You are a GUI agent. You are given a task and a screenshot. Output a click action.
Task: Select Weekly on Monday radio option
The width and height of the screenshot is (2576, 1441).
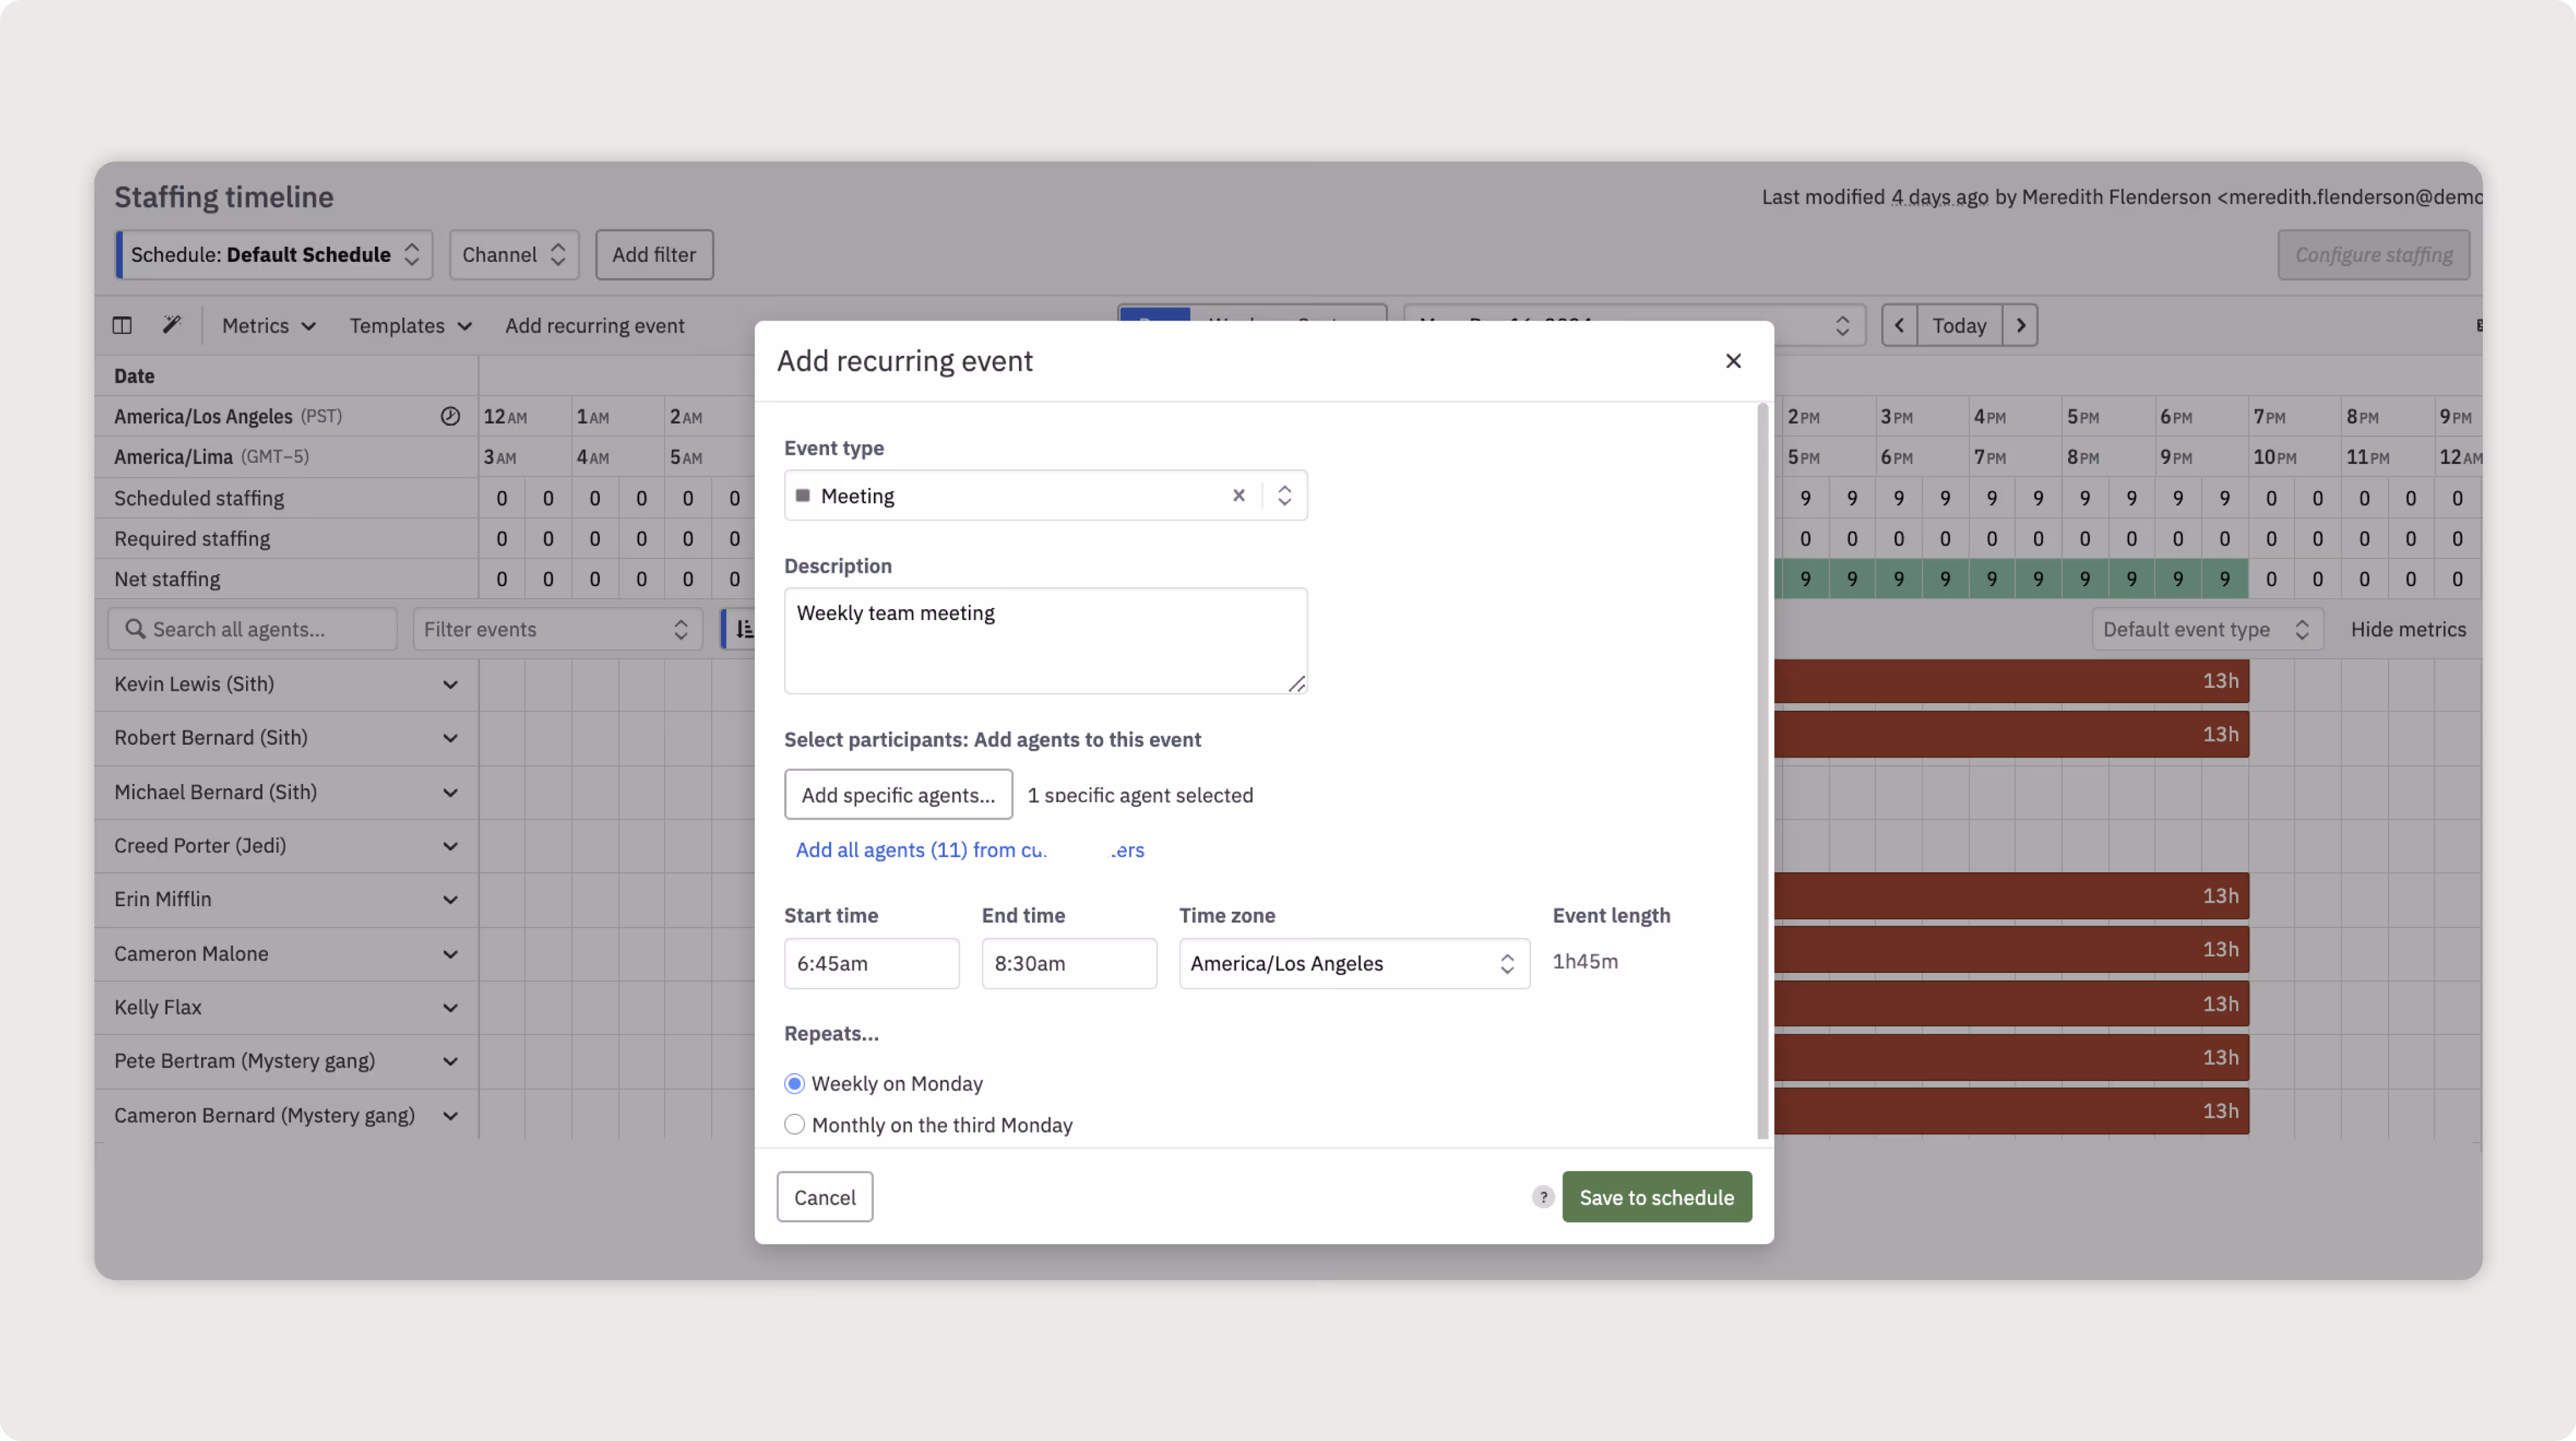(x=794, y=1083)
